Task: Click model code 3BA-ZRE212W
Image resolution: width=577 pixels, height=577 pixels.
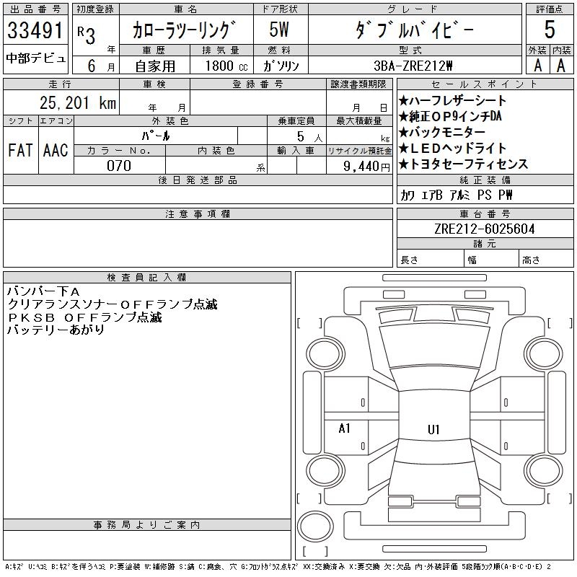Action: 413,66
